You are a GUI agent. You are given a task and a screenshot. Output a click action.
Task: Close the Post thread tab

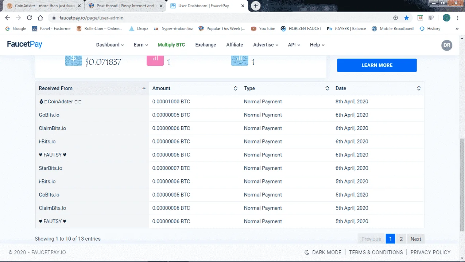161,6
